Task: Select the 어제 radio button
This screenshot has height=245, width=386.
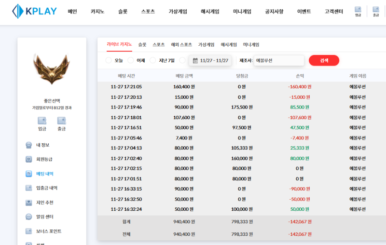Action: (130, 60)
